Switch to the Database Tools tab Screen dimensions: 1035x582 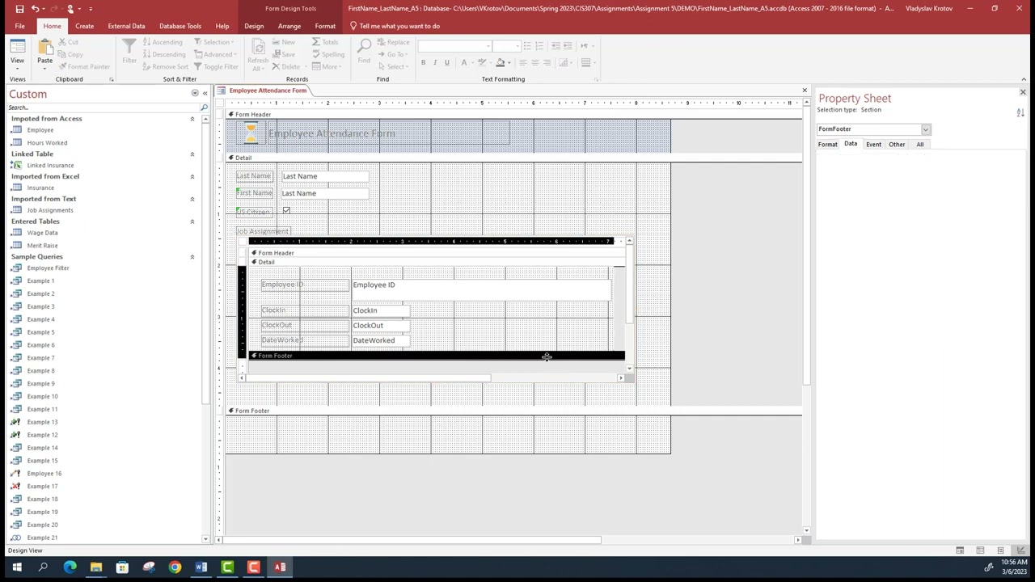click(180, 26)
